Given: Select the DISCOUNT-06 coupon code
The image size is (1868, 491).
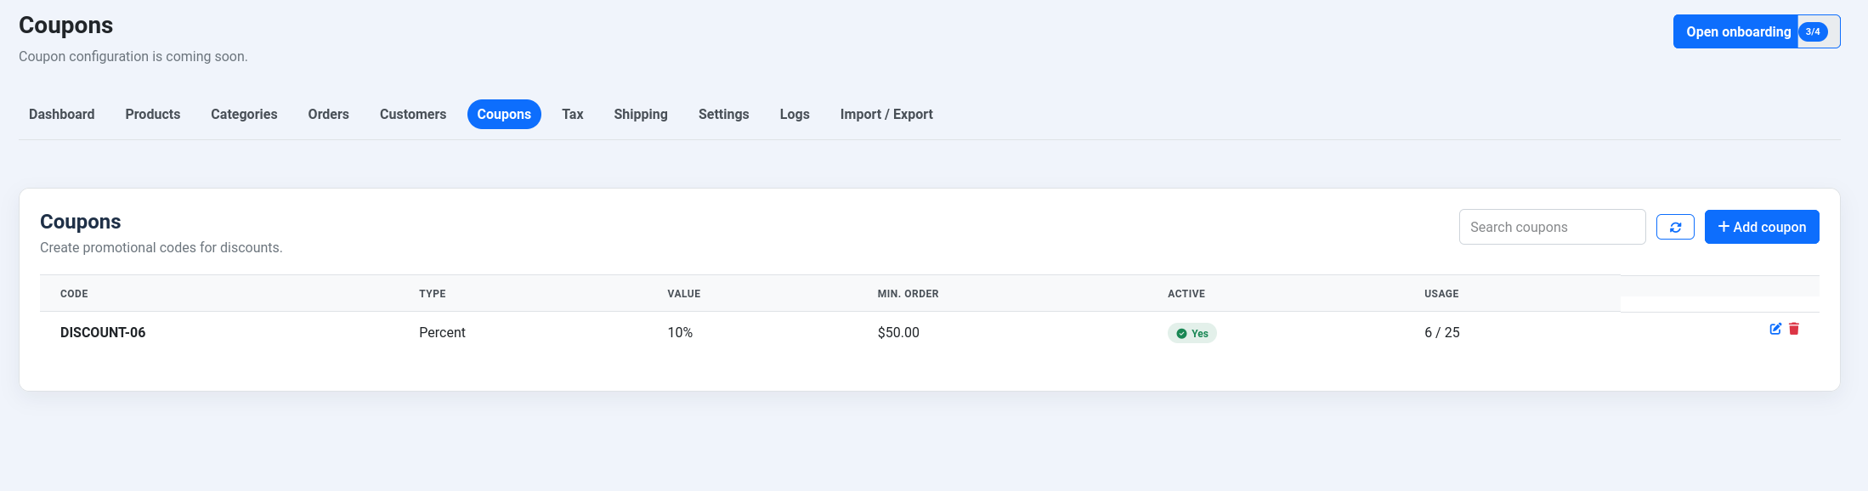Looking at the screenshot, I should pyautogui.click(x=103, y=332).
